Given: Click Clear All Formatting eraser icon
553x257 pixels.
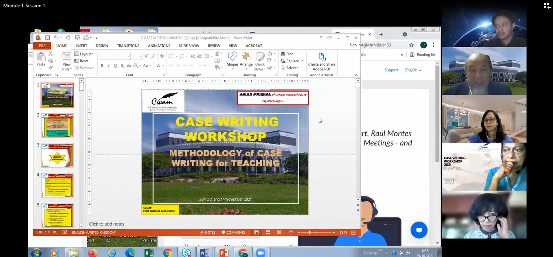Looking at the screenshot, I should (162, 56).
